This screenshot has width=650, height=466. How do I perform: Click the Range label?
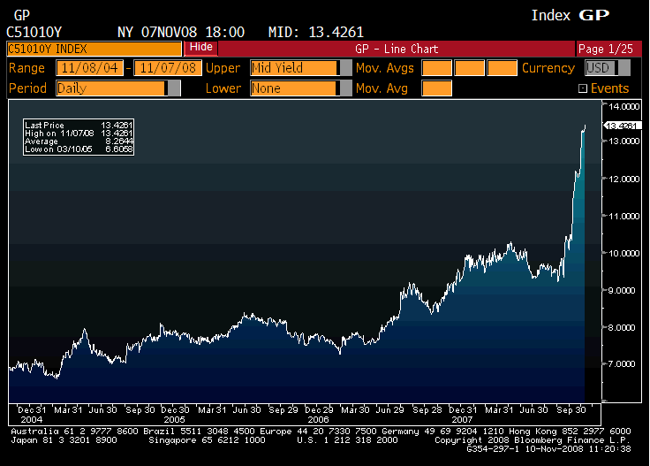[26, 68]
